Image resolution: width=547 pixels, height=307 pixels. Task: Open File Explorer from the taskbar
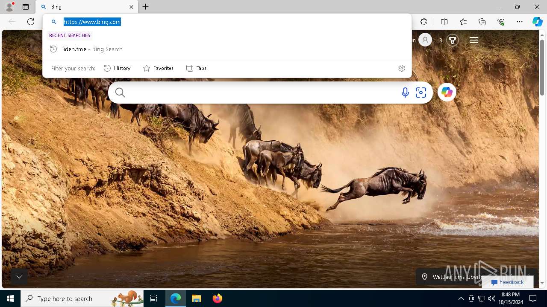[197, 298]
